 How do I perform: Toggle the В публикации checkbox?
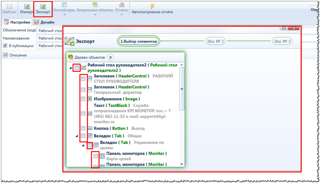(x=5, y=45)
